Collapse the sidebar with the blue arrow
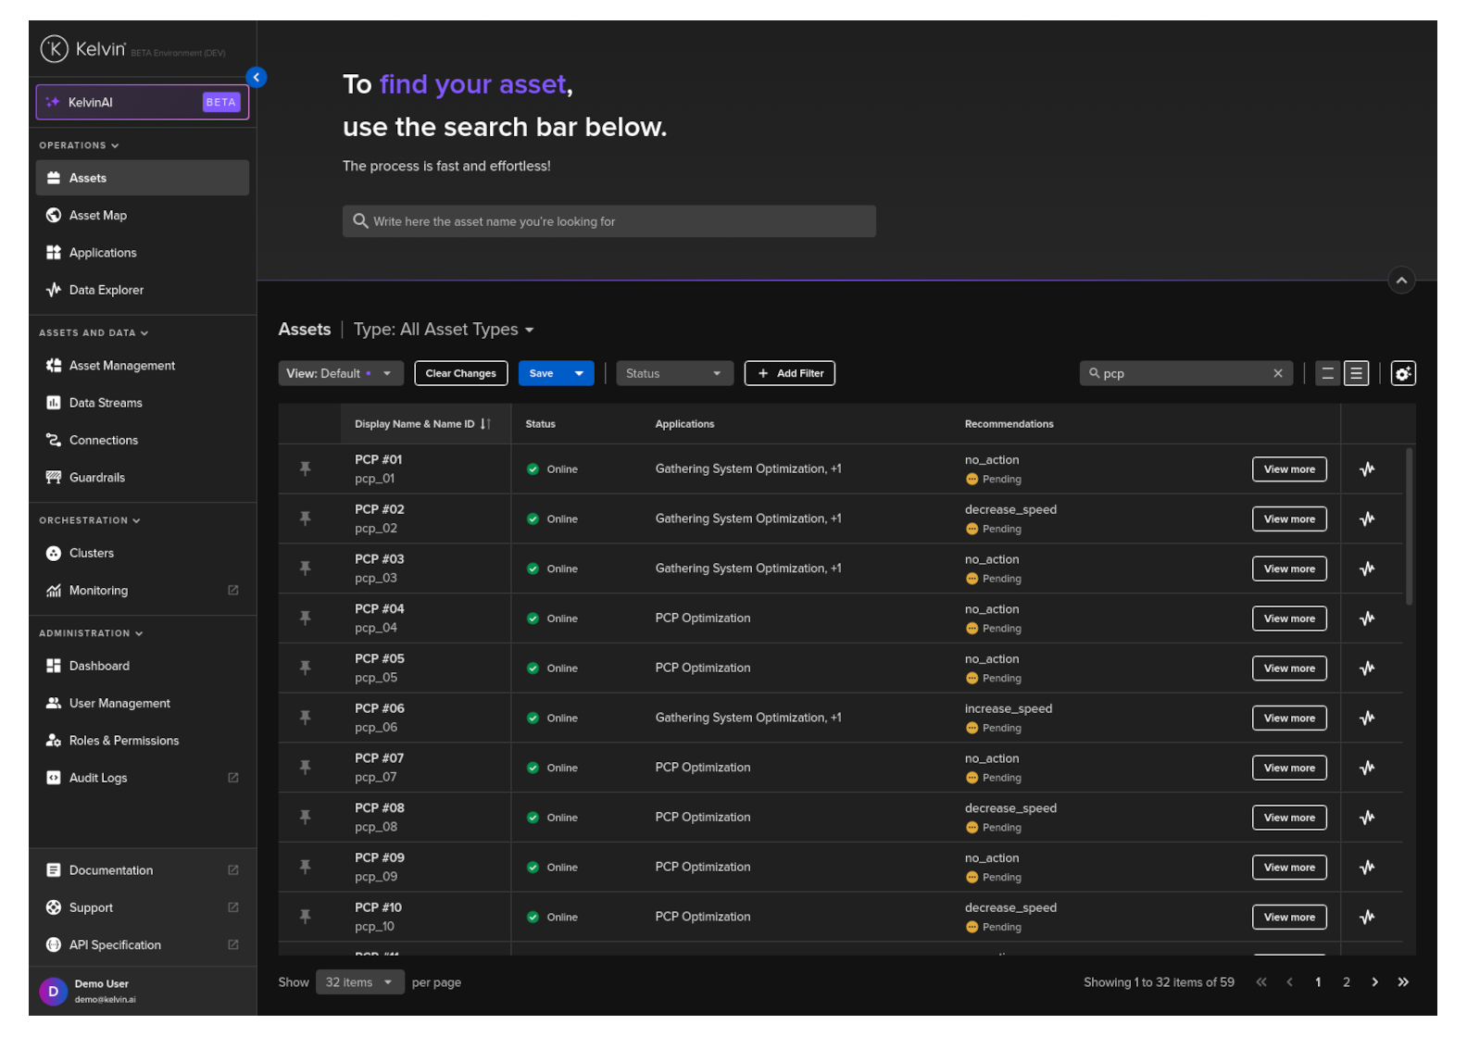1467x1037 pixels. pos(257,78)
